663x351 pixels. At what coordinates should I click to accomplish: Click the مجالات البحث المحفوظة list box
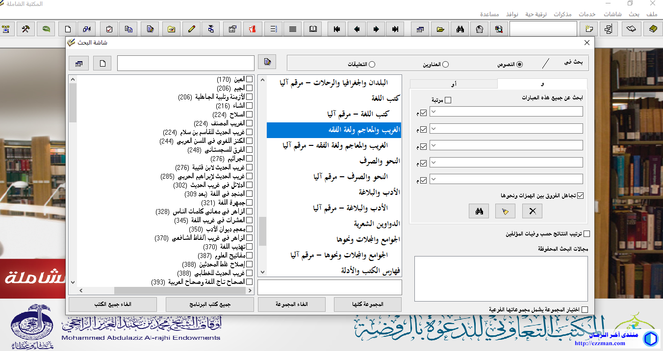tap(501, 279)
